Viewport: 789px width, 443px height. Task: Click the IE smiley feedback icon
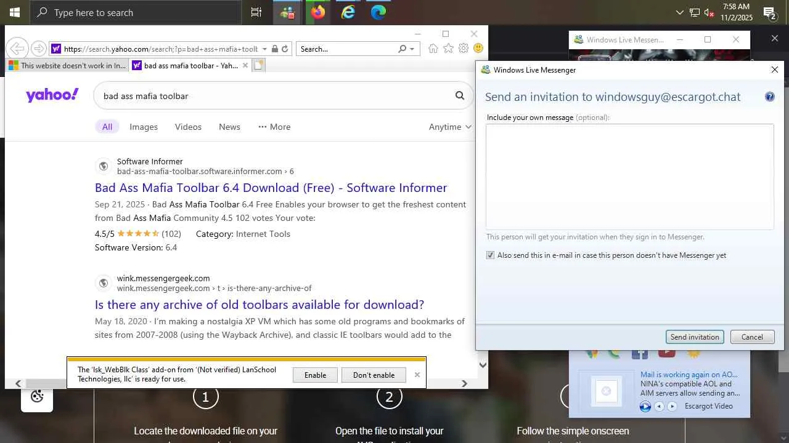pyautogui.click(x=478, y=48)
